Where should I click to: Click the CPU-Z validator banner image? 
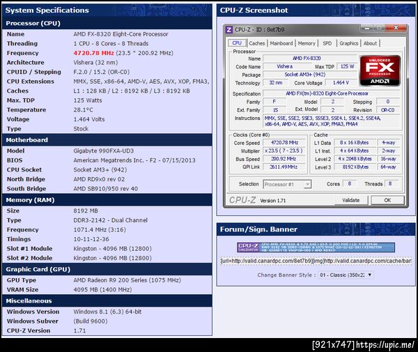point(316,247)
